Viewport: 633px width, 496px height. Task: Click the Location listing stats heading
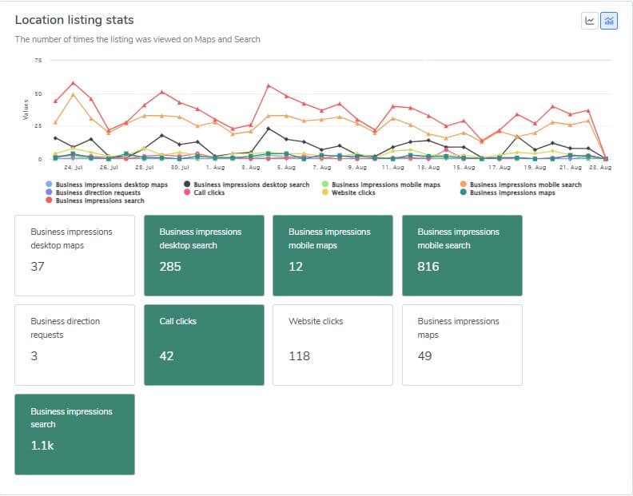[x=74, y=20]
